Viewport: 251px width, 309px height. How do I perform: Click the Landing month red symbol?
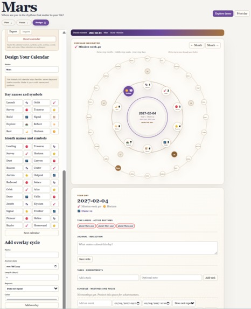click(27, 147)
